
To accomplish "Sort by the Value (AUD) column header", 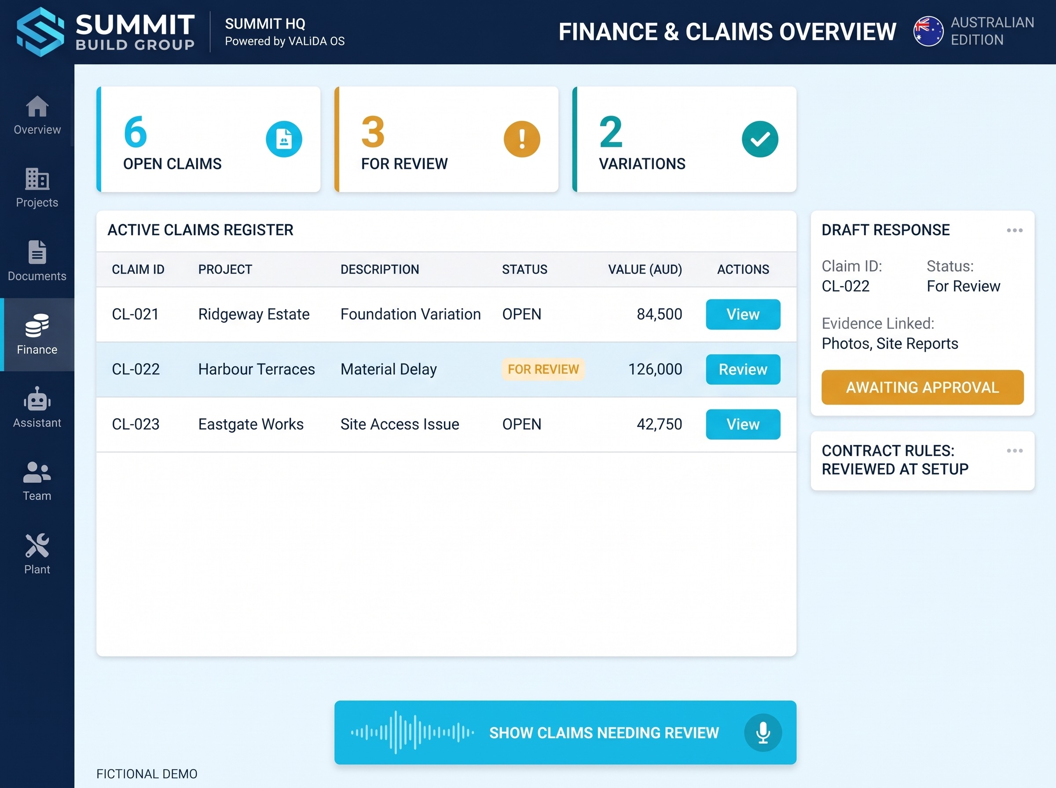I will coord(645,270).
